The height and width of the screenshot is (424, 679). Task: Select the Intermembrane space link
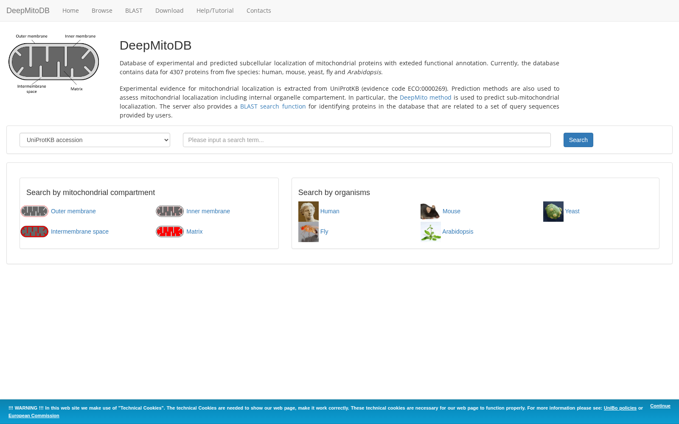tap(80, 232)
